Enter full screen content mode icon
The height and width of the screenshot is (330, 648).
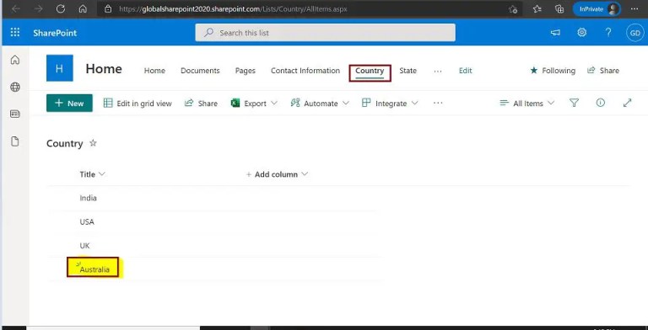(x=628, y=103)
